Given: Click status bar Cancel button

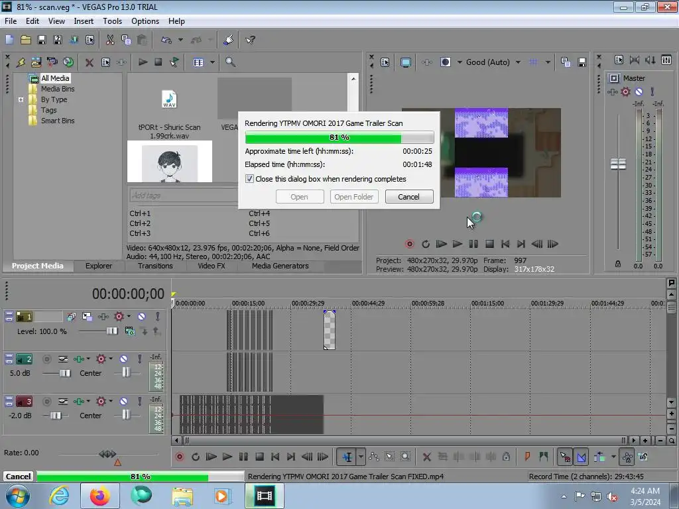Looking at the screenshot, I should click(18, 477).
